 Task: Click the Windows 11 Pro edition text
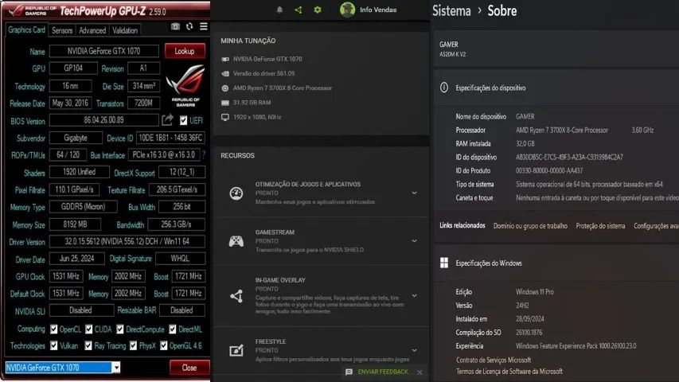coord(534,292)
